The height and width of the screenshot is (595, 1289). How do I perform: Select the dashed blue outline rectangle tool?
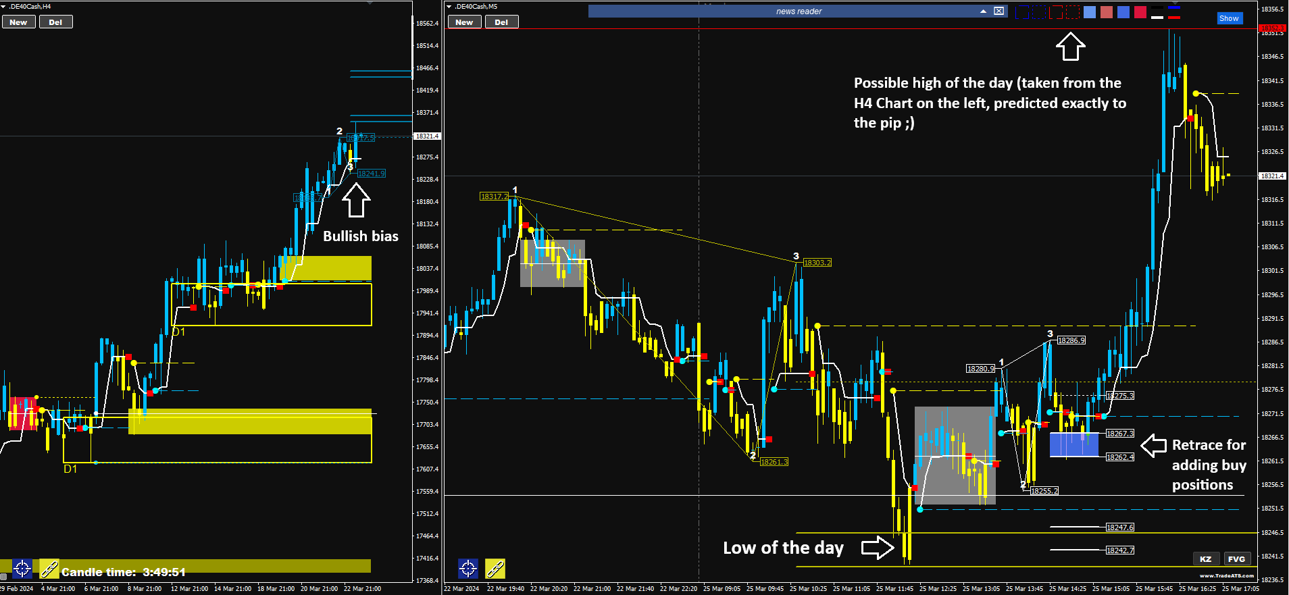(1039, 12)
